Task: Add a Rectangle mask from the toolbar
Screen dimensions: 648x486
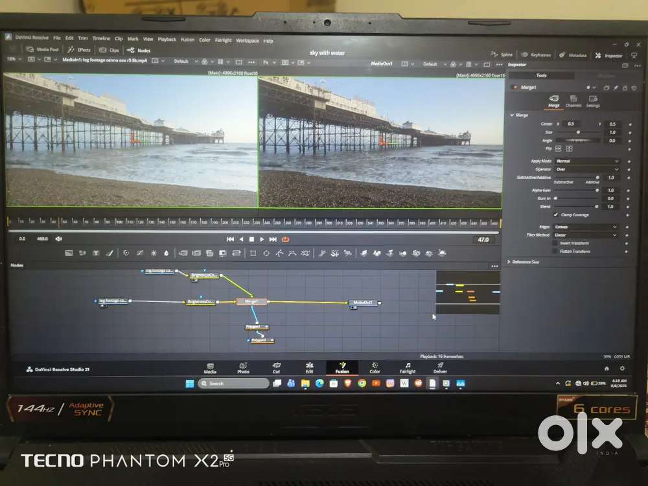Action: (x=253, y=253)
